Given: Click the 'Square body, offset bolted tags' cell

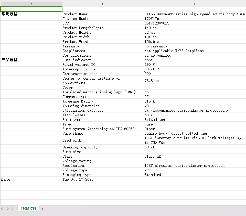Looking at the screenshot, I should (195, 133).
